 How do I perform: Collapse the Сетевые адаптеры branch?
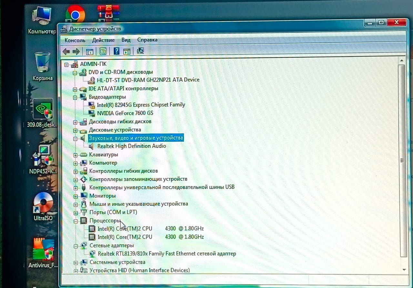pos(75,246)
